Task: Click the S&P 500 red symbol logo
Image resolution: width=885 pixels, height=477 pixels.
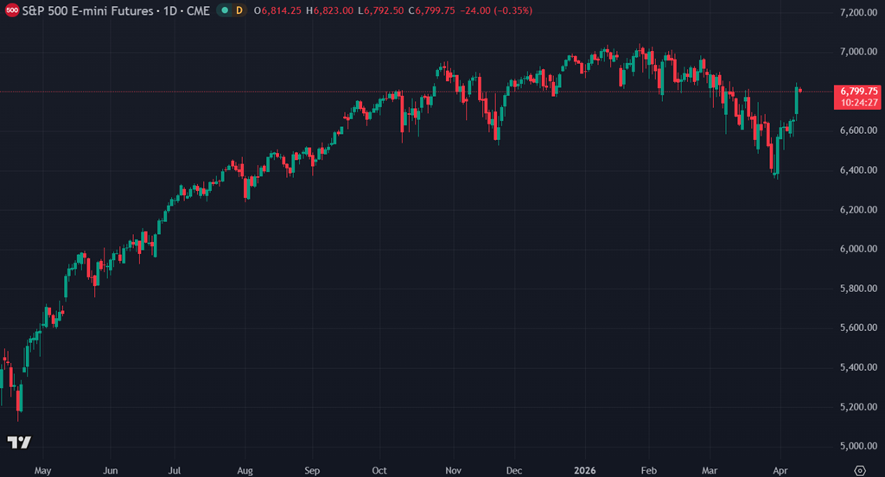Action: click(x=12, y=10)
